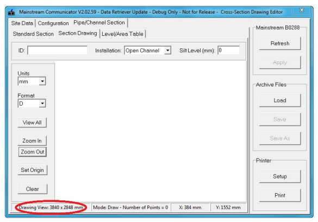Click the Mainstream Communicator title bar app icon
Image resolution: width=318 pixels, height=222 pixels.
coord(11,12)
